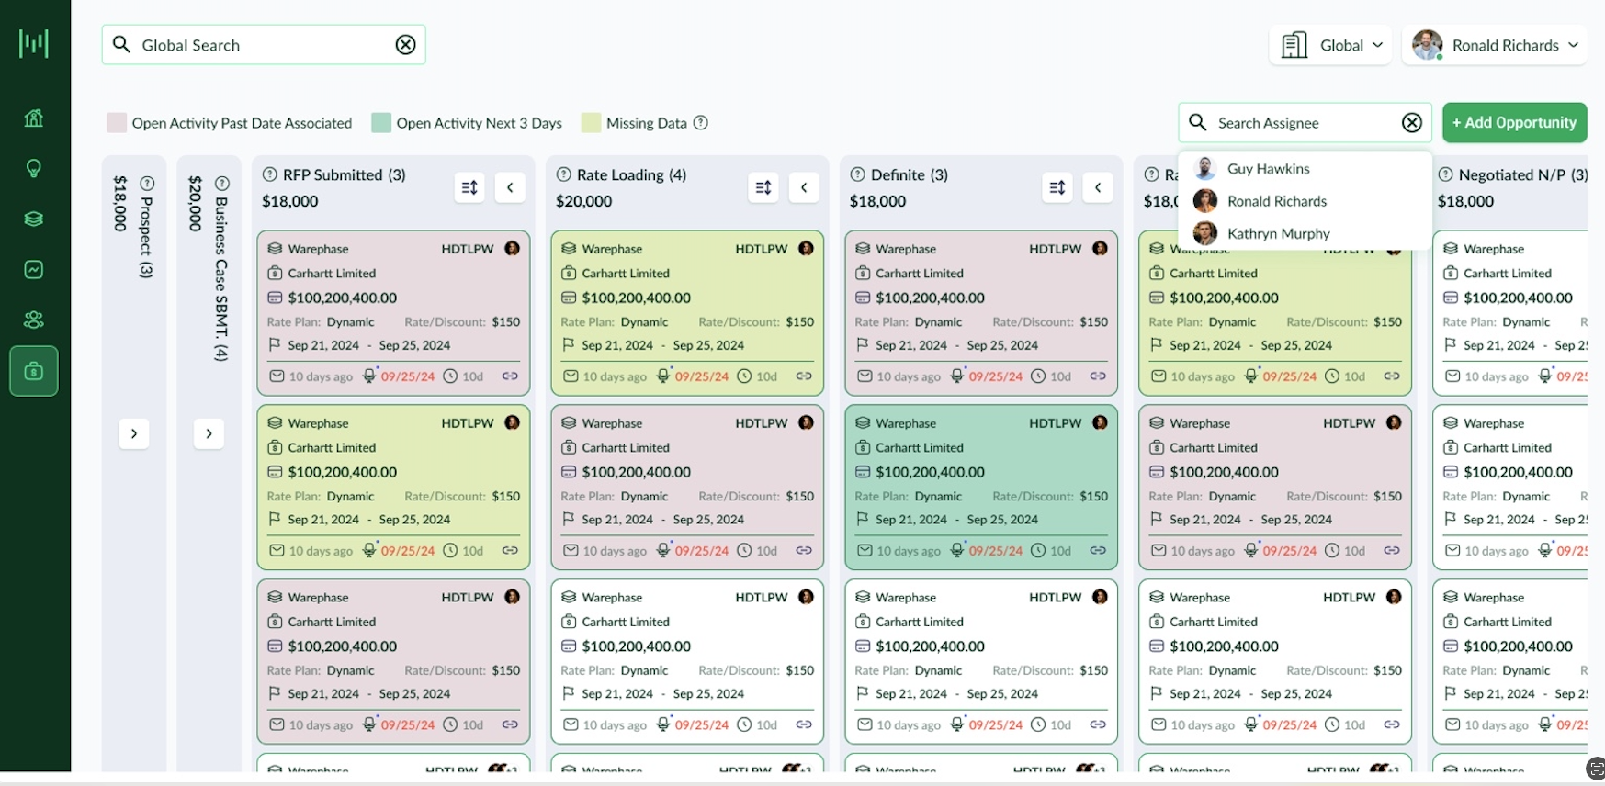
Task: Open the chart analytics icon in sidebar
Action: [34, 269]
